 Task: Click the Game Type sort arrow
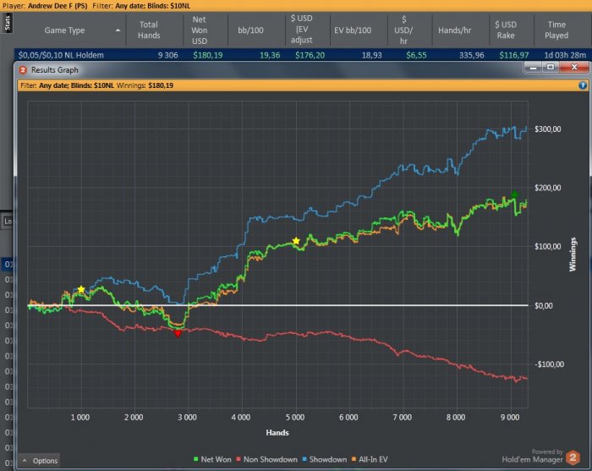(117, 30)
